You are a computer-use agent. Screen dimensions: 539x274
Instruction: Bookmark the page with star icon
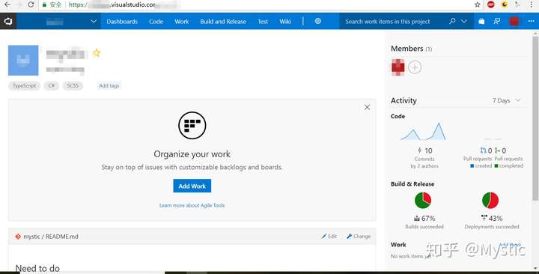tap(478, 4)
